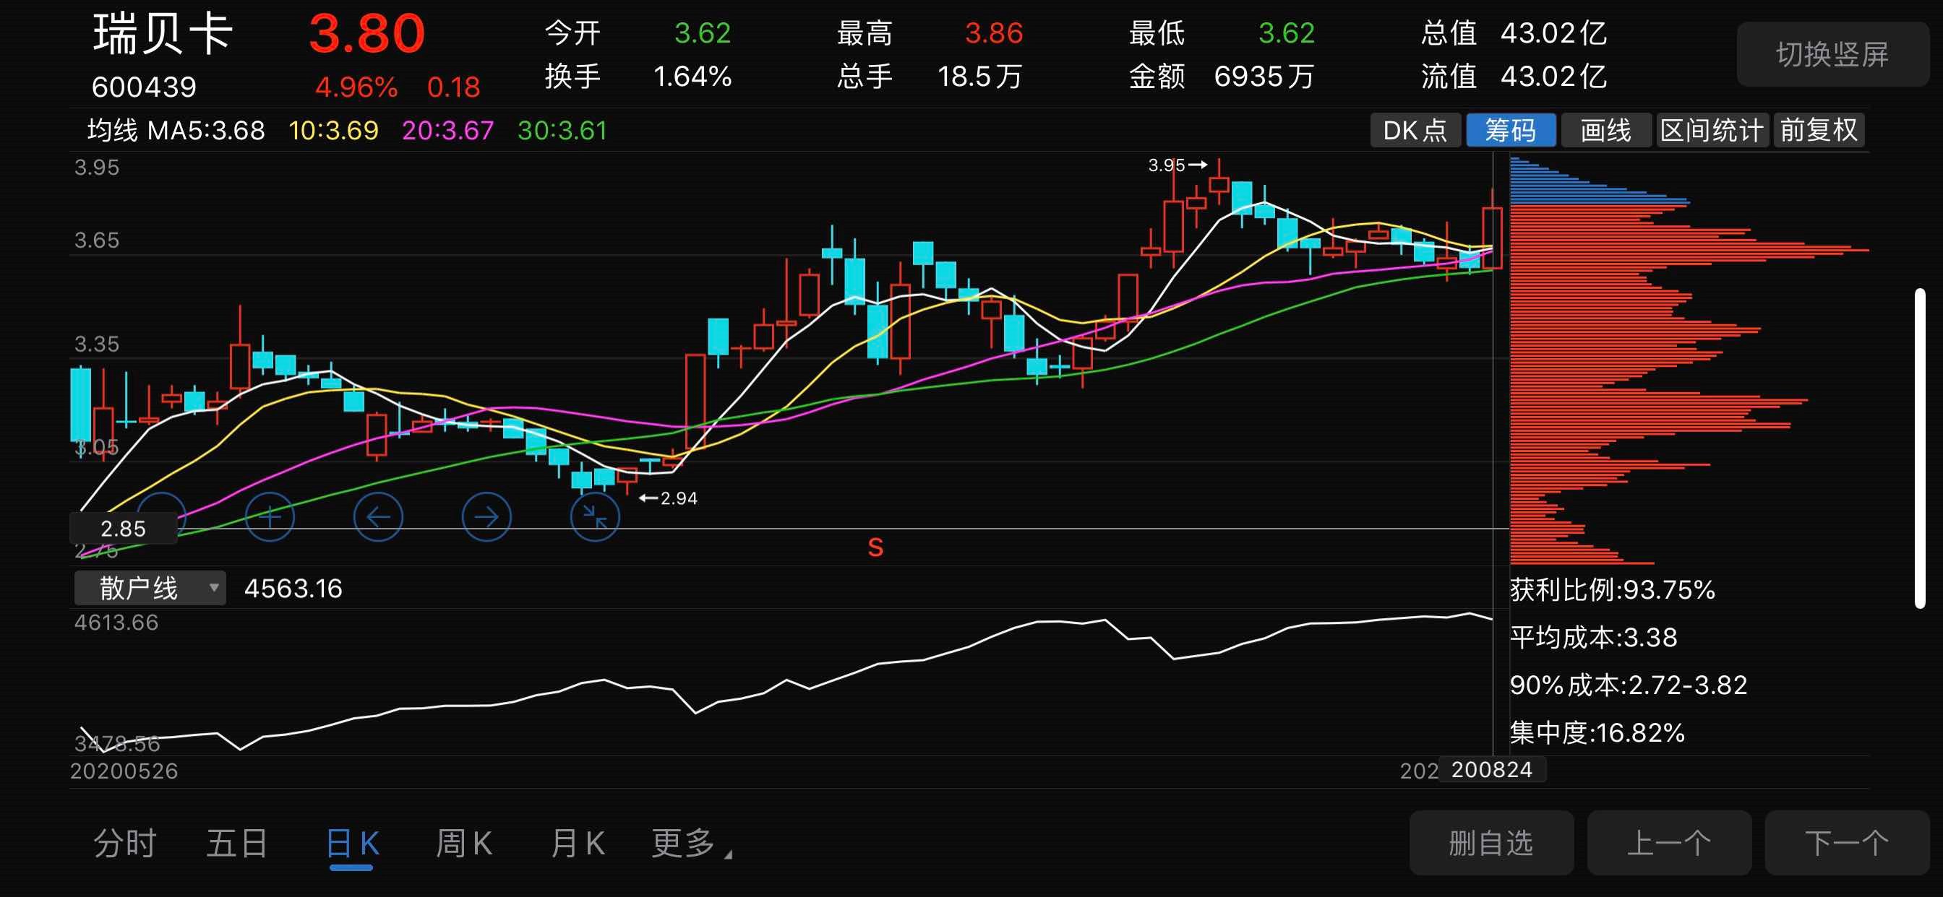Viewport: 1943px width, 897px height.
Task: Click the 今开 3.62 open value
Action: [x=702, y=33]
